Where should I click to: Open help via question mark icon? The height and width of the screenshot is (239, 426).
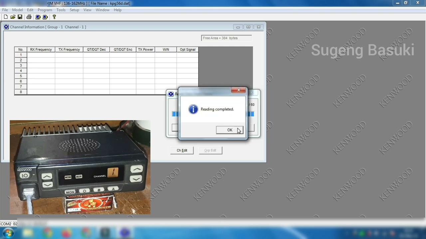point(54,17)
